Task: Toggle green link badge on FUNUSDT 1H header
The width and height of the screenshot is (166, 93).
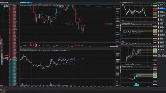Action: point(131,45)
